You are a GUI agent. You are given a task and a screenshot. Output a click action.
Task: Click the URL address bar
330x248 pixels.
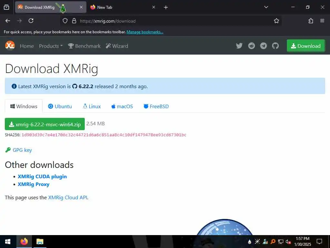point(171,21)
